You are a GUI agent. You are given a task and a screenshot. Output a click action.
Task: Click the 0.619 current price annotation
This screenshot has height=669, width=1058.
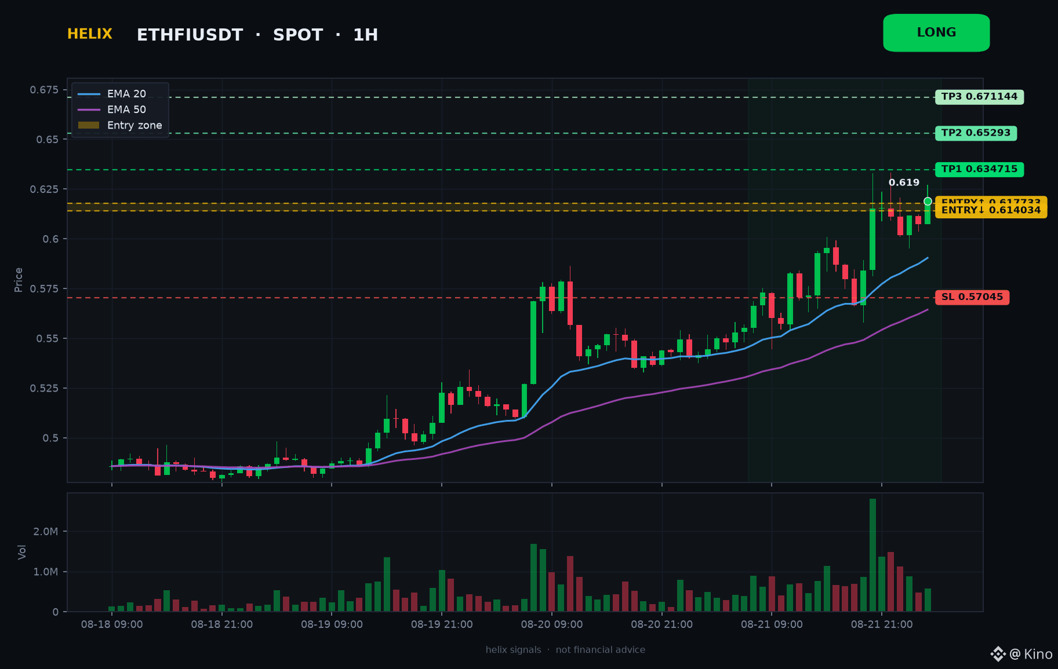pyautogui.click(x=904, y=182)
